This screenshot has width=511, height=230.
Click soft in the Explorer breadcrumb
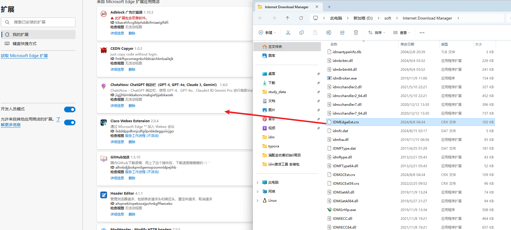pos(388,18)
